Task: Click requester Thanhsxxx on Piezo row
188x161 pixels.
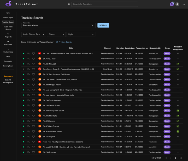Action: click(153, 142)
